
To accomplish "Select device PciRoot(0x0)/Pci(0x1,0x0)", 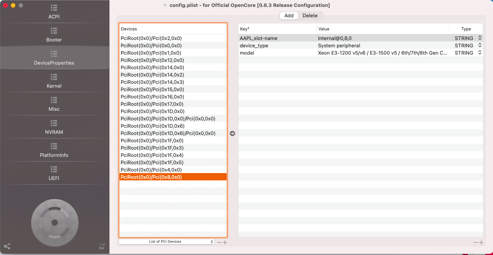I will (x=173, y=53).
